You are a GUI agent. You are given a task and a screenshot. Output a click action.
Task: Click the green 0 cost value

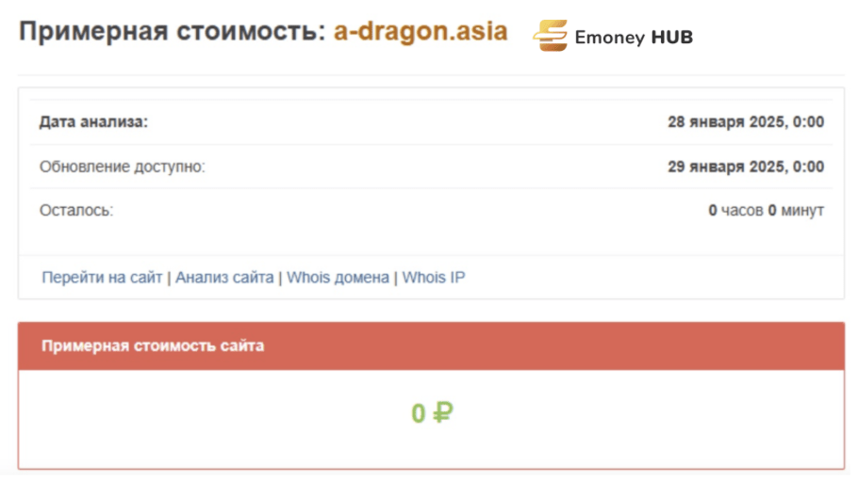(x=418, y=413)
